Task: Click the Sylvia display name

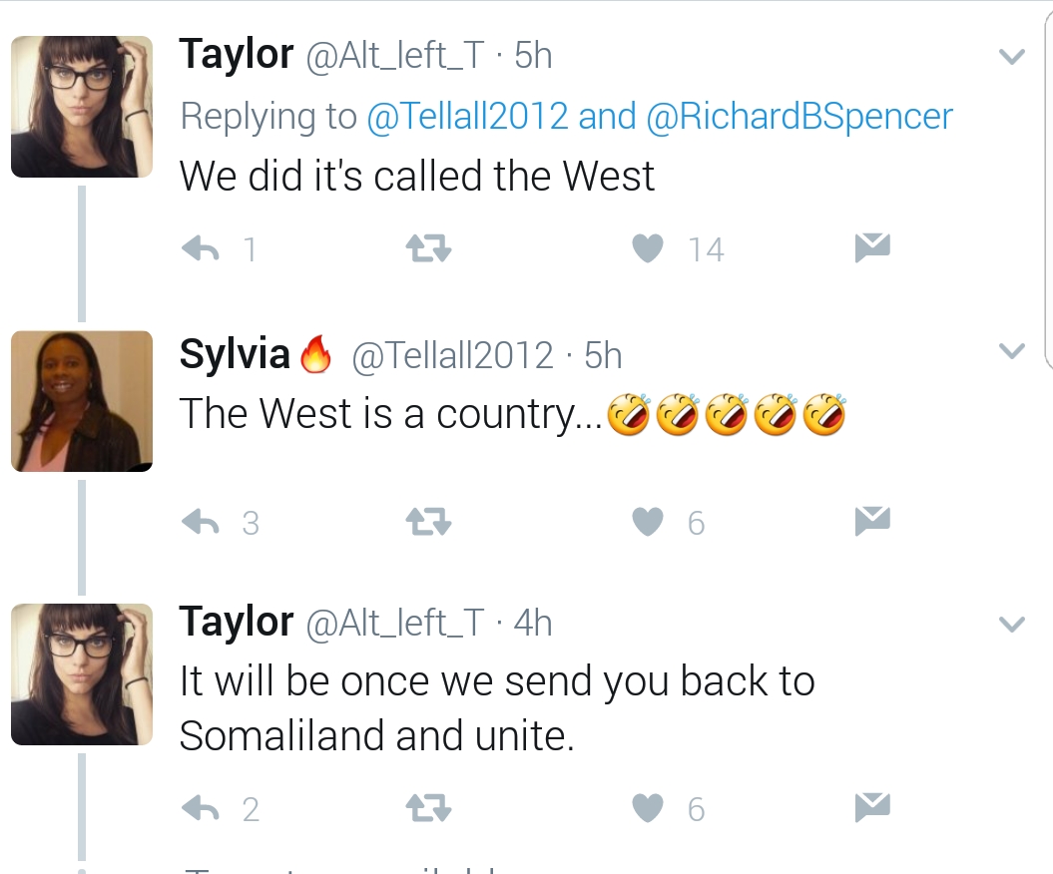Action: tap(235, 355)
